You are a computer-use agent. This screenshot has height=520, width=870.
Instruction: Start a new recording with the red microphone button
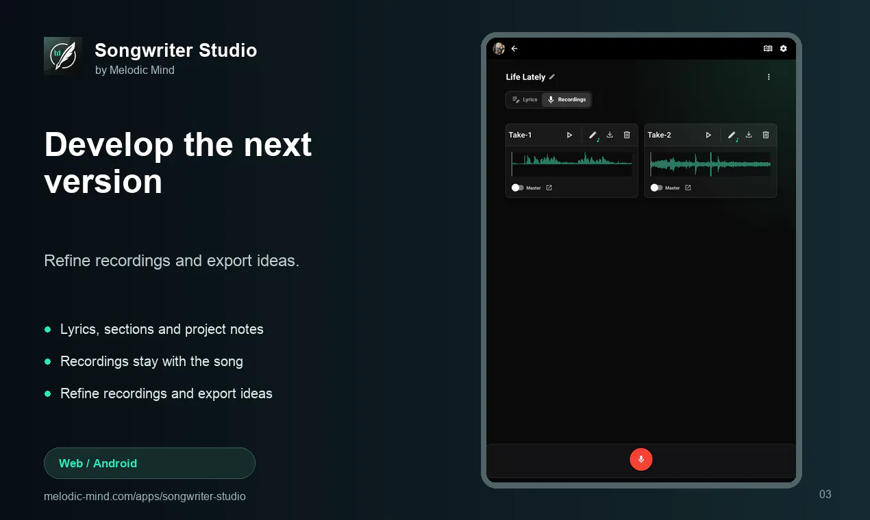point(641,459)
